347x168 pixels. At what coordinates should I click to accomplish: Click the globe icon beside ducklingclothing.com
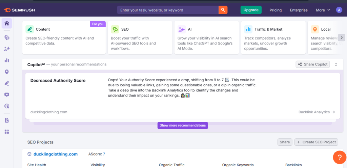29,154
